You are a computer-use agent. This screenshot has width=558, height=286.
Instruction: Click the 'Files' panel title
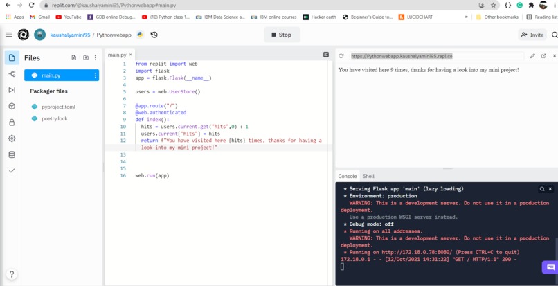pos(32,57)
